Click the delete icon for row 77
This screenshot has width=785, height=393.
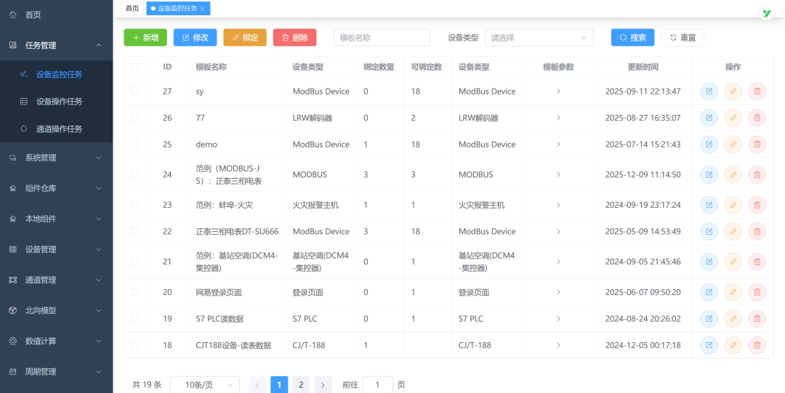(757, 118)
